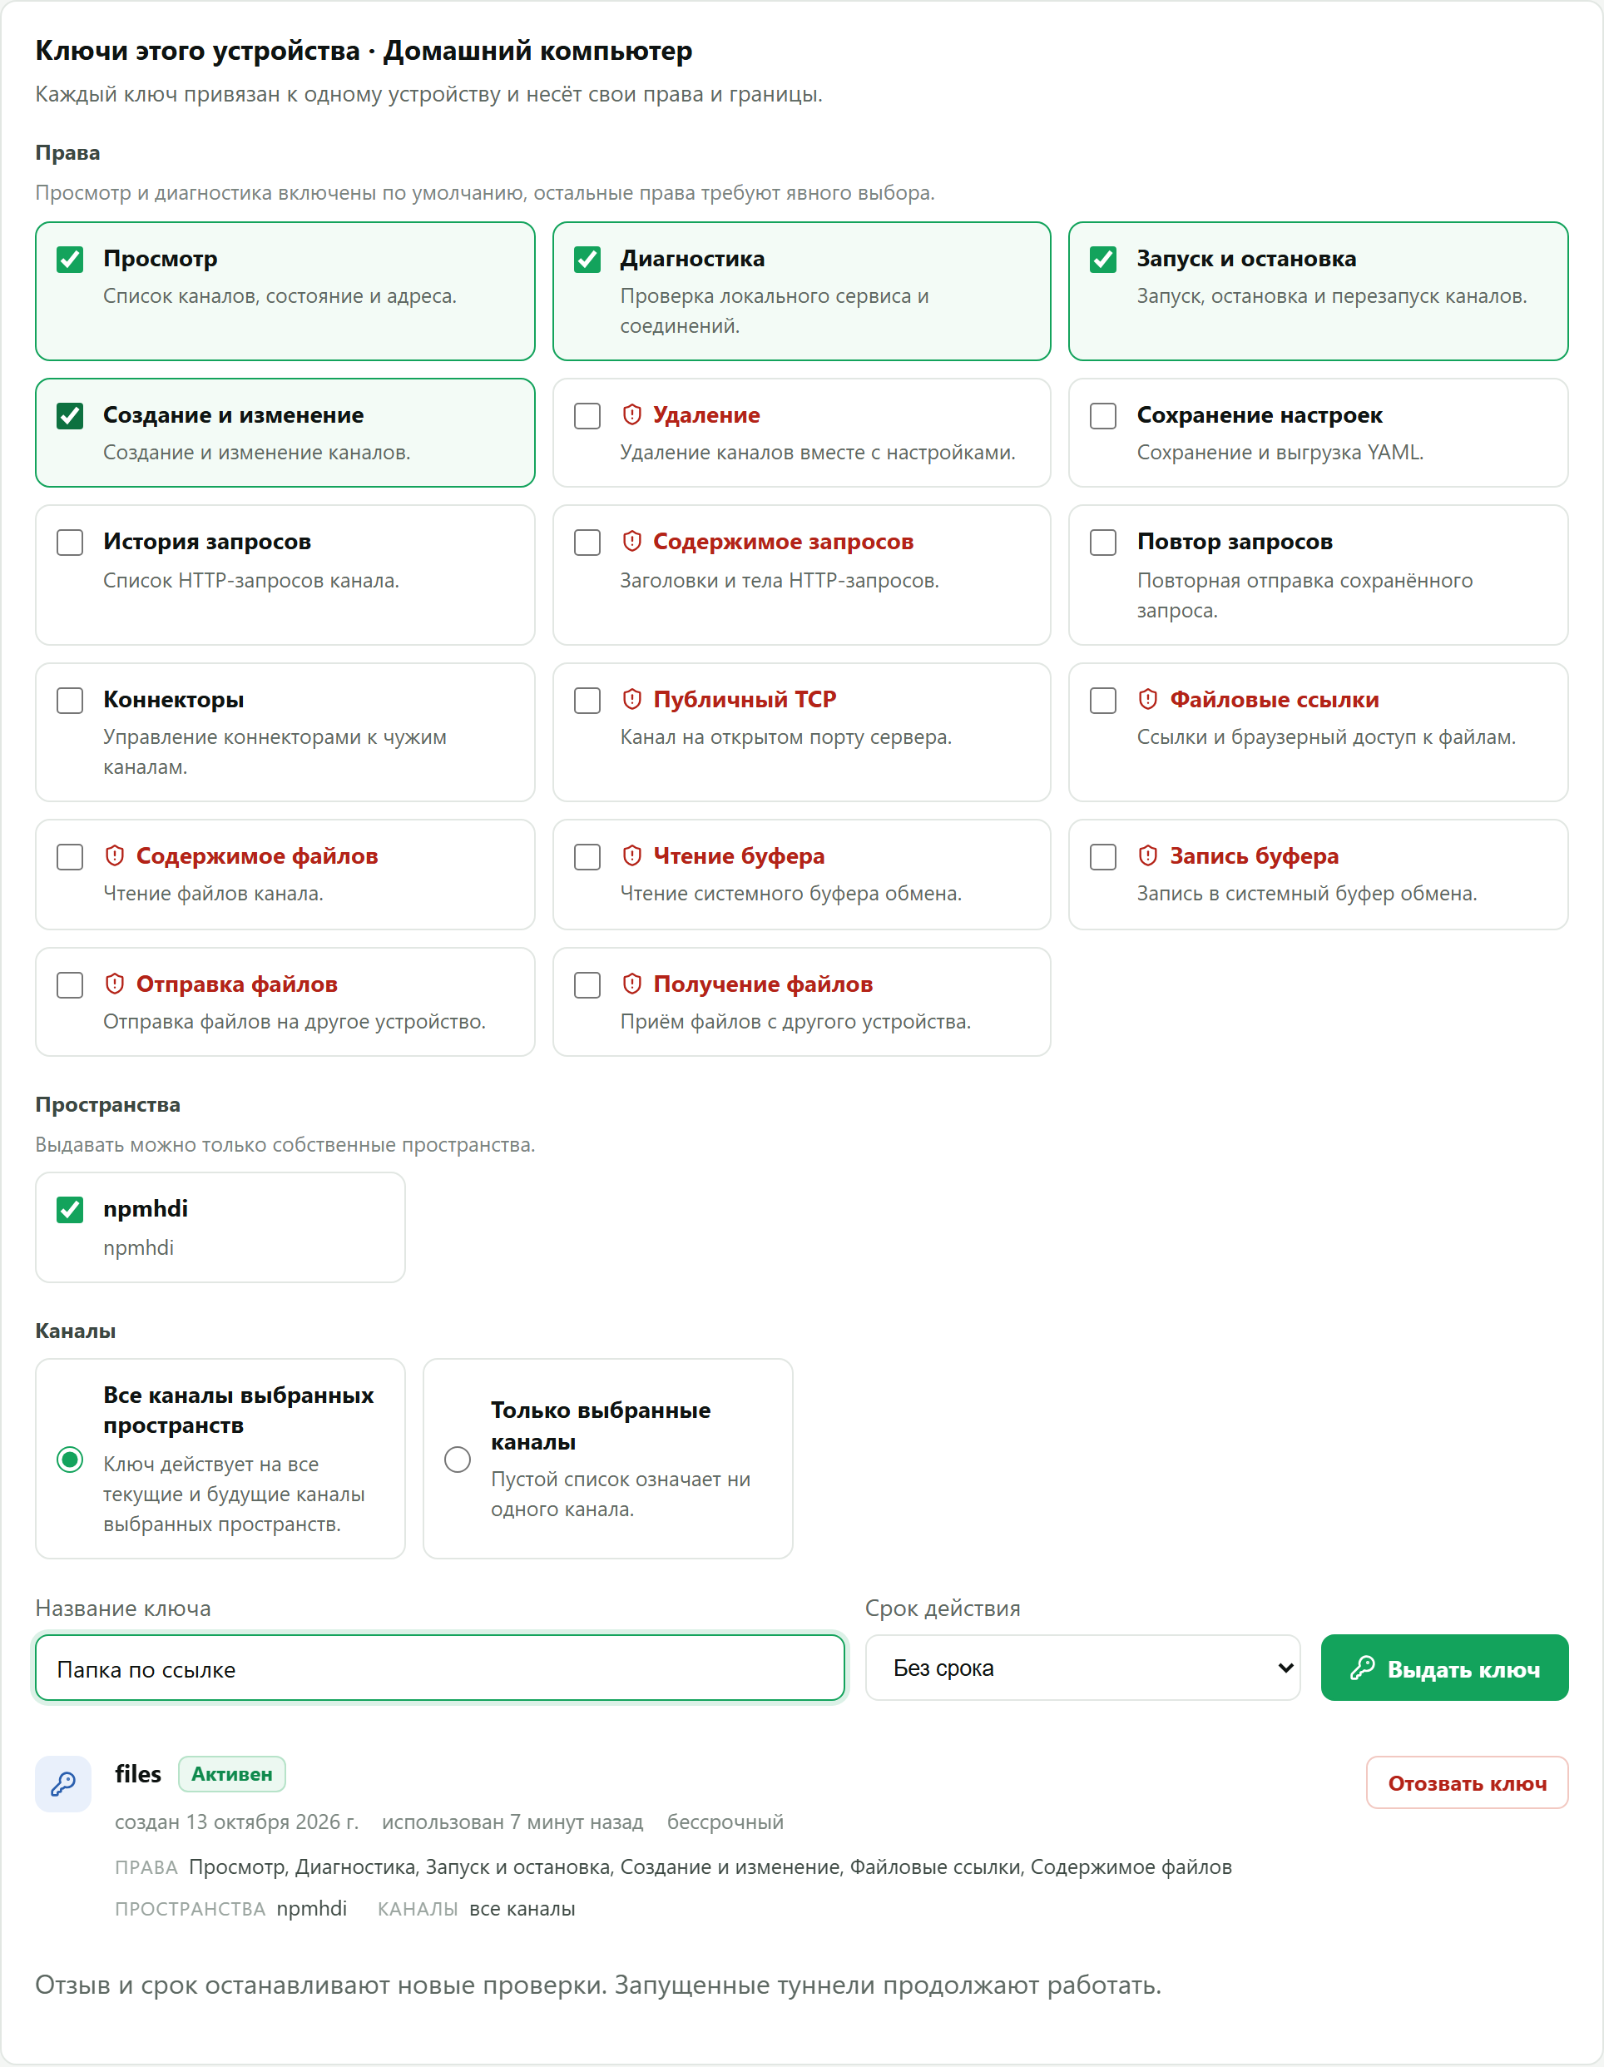Click the text 'создан 13 октября 2026 г.'
This screenshot has width=1604, height=2067.
pyautogui.click(x=236, y=1823)
